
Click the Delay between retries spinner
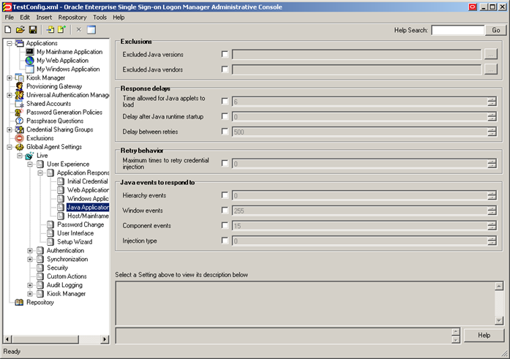pyautogui.click(x=492, y=132)
